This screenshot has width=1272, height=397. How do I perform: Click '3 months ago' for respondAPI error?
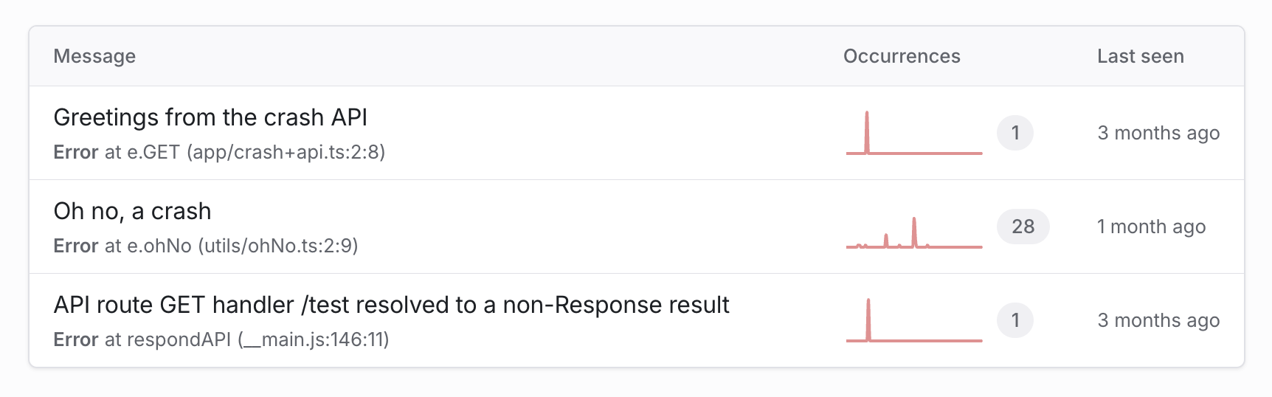click(x=1158, y=320)
